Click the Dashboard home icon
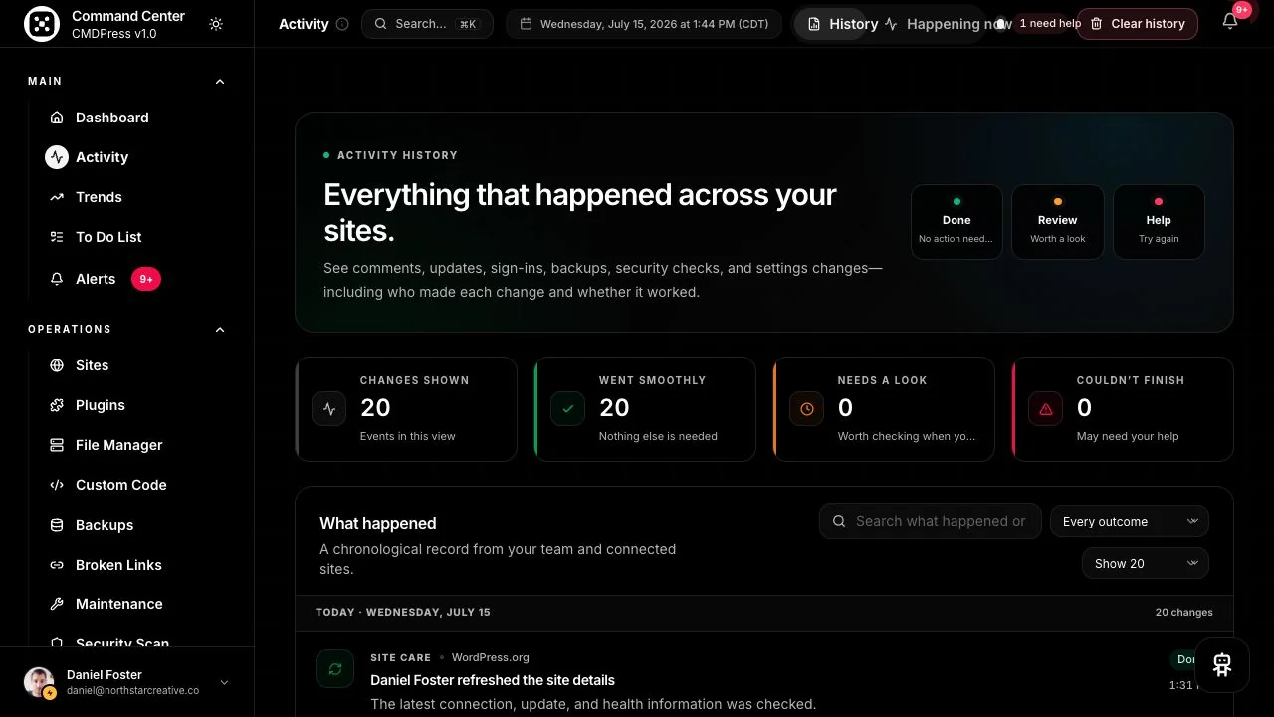1274x717 pixels. point(57,118)
